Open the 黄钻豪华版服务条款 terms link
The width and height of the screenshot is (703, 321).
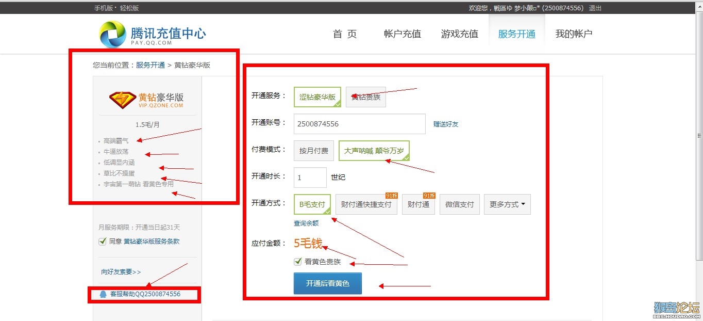[x=152, y=242]
